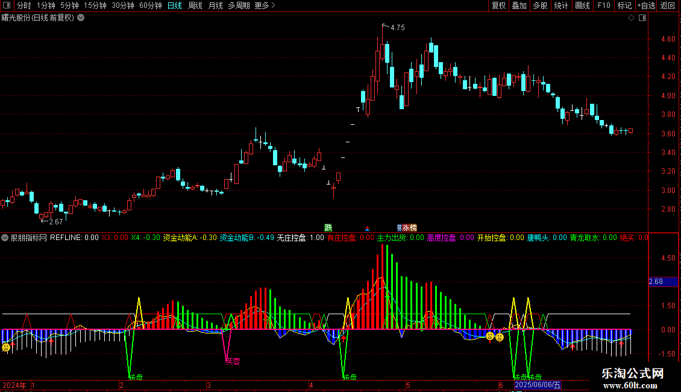Click the green 跌 marker on the chart
The image size is (681, 392).
[328, 228]
